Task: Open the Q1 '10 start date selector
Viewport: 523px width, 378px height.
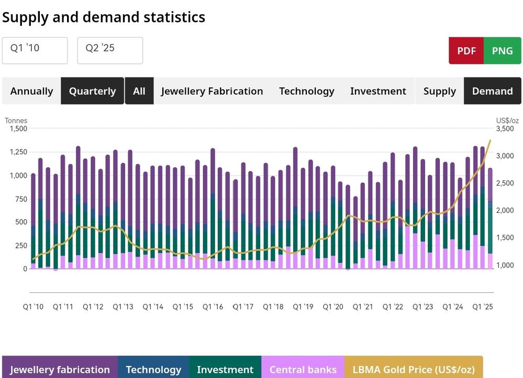Action: tap(35, 50)
